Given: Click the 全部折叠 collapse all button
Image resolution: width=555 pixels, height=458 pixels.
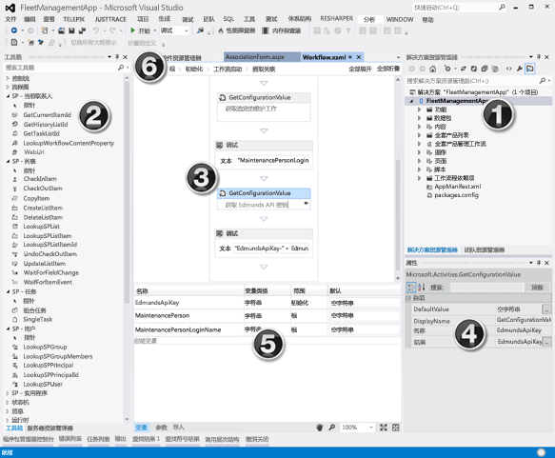Looking at the screenshot, I should [x=388, y=69].
